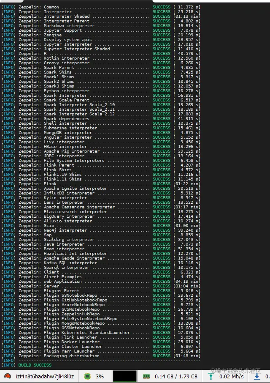
Task: Click the 'Zeppelin: Elasticsearch interpreter' line
Action: 101,211
